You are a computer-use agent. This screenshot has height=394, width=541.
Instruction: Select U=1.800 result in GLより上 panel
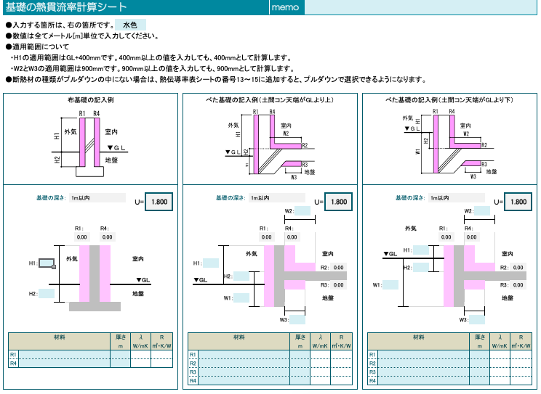tap(338, 202)
